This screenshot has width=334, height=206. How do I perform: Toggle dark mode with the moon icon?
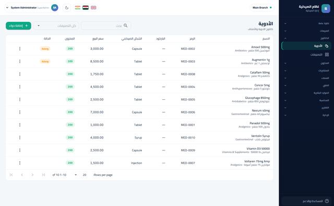[x=67, y=8]
